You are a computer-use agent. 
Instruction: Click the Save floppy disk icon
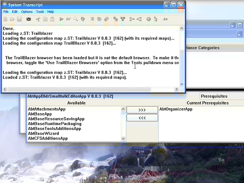coord(19,19)
